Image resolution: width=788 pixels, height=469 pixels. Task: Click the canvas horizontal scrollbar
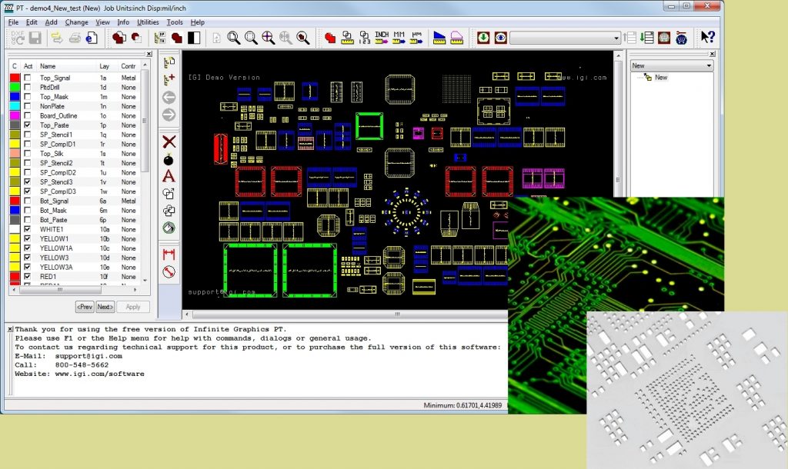[x=396, y=314]
